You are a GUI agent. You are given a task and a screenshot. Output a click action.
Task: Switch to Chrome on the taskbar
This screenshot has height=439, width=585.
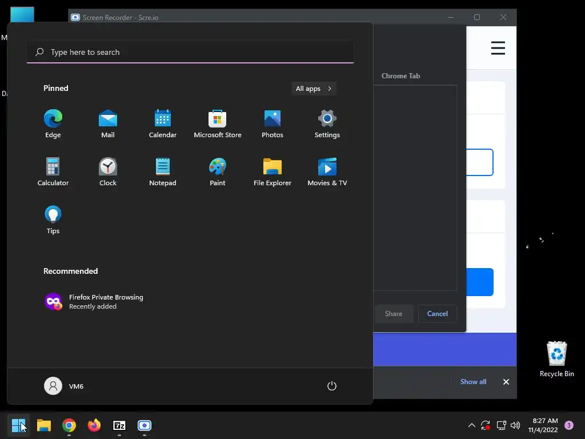tap(69, 425)
